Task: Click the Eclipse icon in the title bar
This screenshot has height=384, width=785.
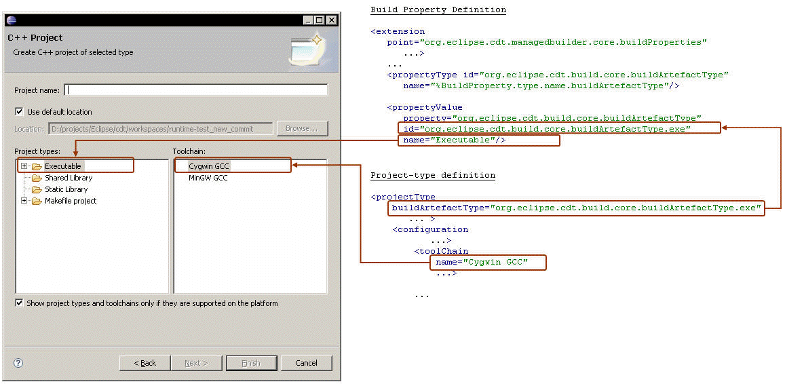Action: click(x=11, y=20)
